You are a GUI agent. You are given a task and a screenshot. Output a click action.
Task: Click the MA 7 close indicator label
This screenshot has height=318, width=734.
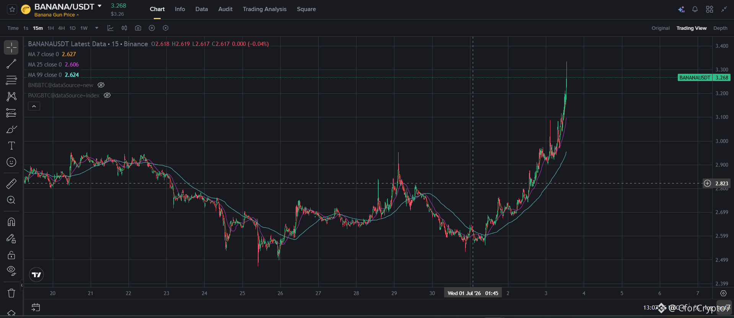44,54
